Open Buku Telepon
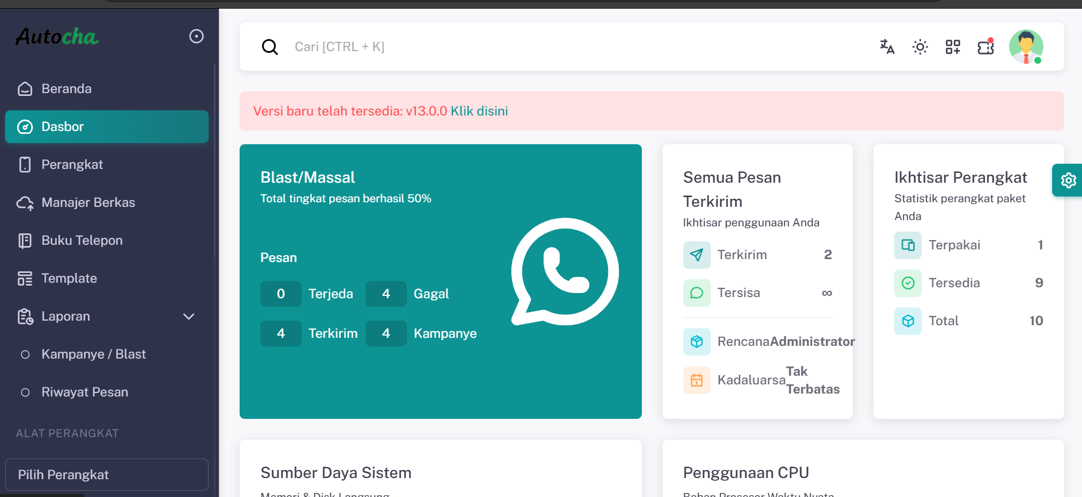The height and width of the screenshot is (497, 1082). 107,240
